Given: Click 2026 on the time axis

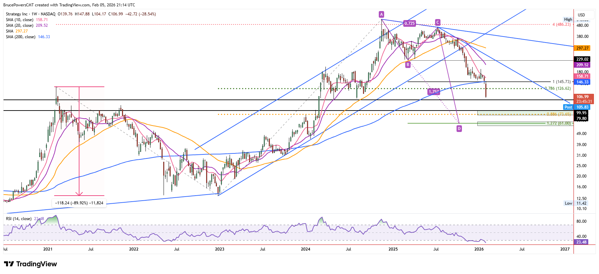Looking at the screenshot, I should pyautogui.click(x=479, y=249).
